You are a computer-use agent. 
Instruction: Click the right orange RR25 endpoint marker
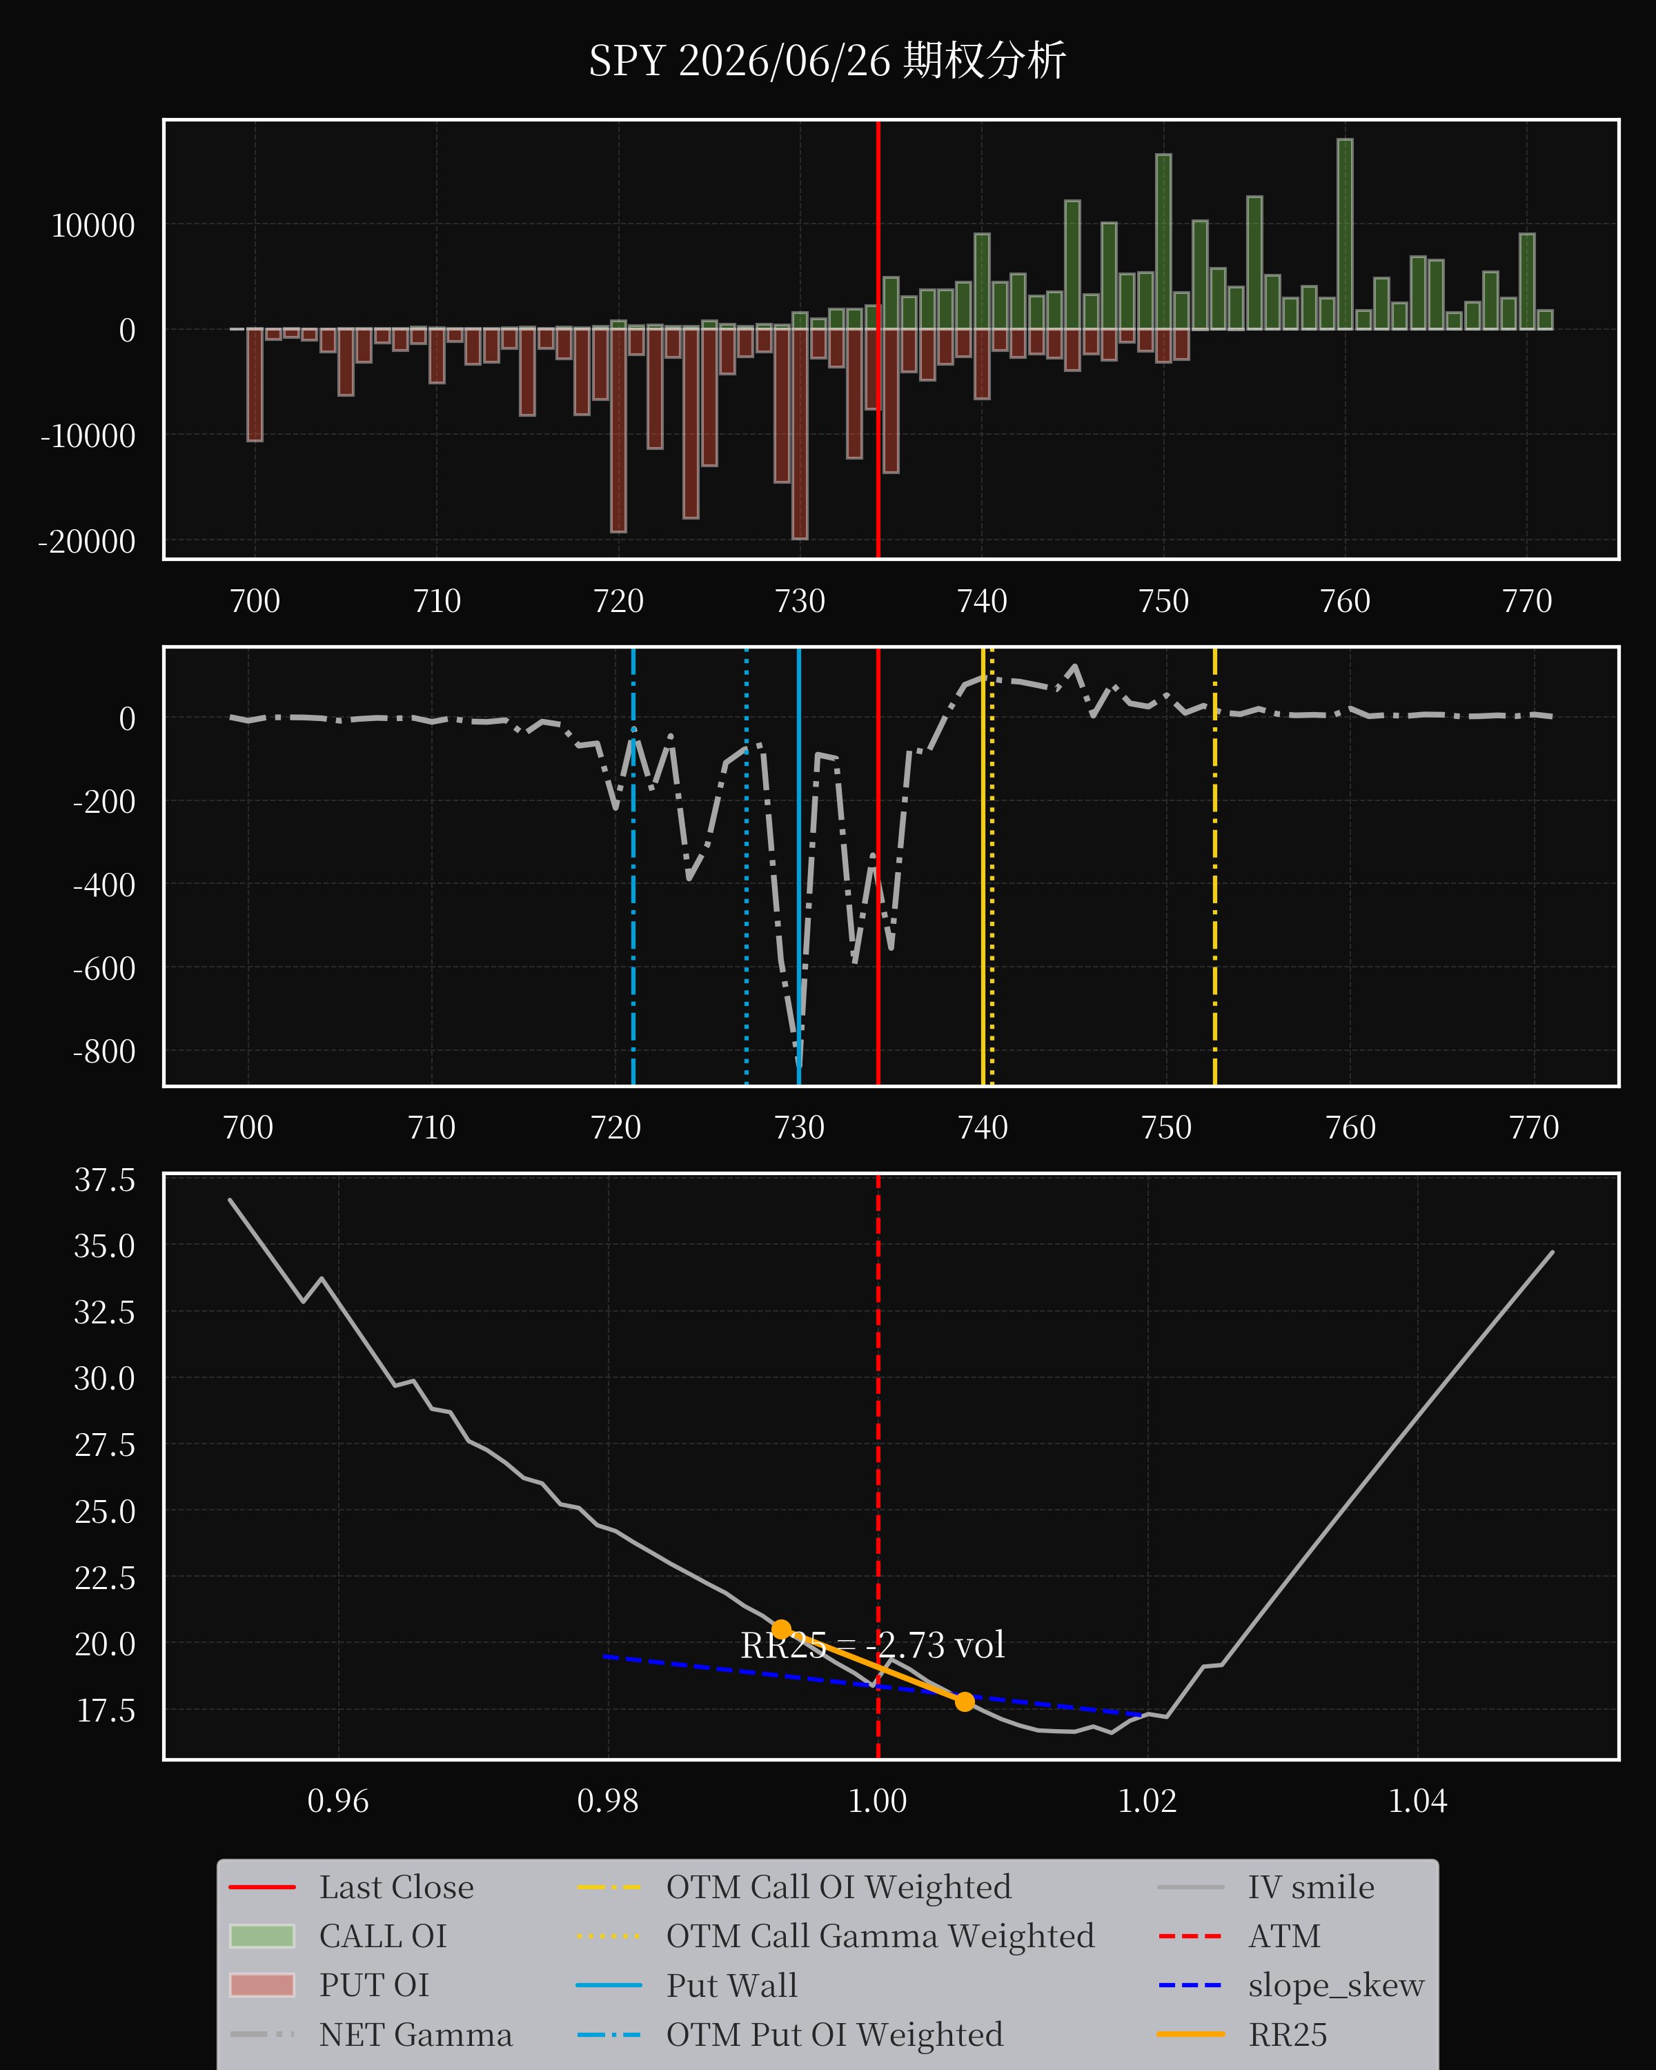tap(965, 1702)
